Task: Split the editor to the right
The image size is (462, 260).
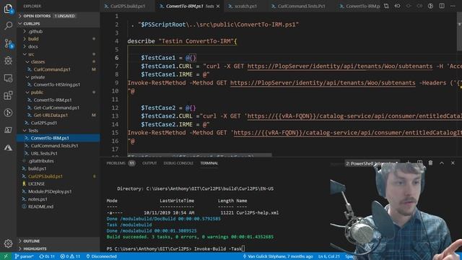Action: (x=442, y=6)
